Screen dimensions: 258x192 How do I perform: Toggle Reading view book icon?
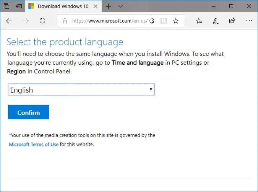click(163, 21)
